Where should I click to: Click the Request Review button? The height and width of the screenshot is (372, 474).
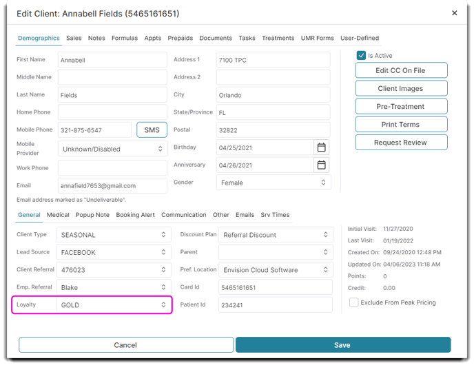(x=401, y=143)
